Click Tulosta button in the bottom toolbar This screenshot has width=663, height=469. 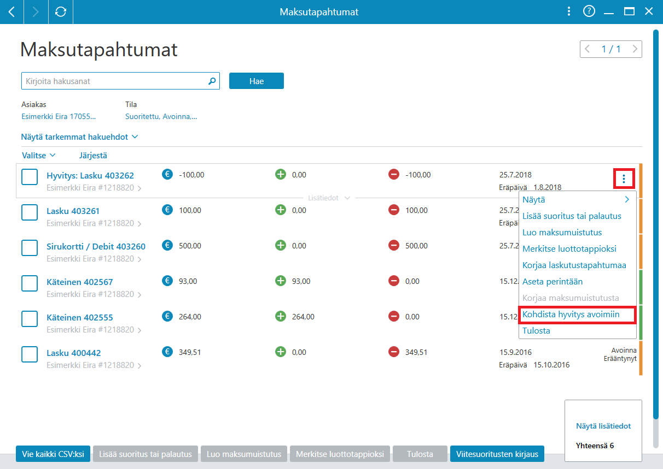pyautogui.click(x=420, y=454)
